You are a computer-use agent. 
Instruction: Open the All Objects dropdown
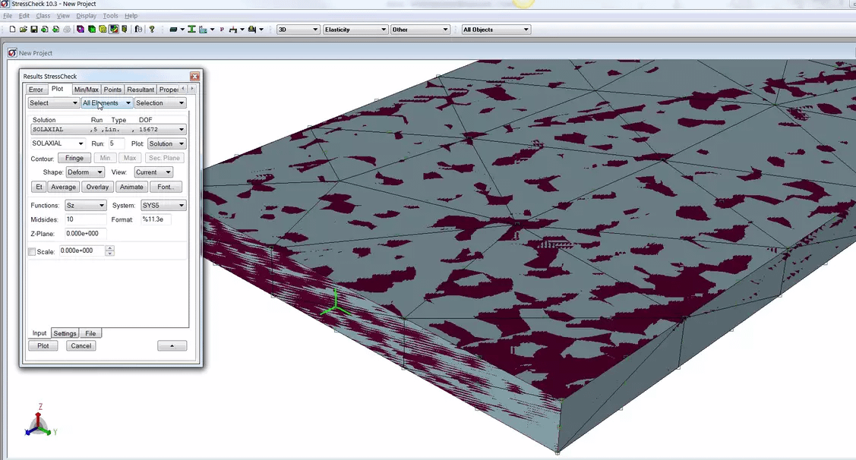pyautogui.click(x=495, y=29)
